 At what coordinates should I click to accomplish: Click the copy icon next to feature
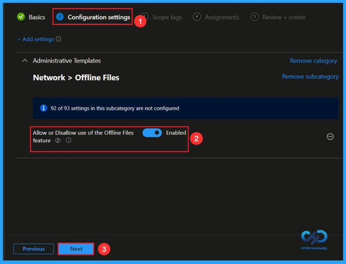pos(58,140)
